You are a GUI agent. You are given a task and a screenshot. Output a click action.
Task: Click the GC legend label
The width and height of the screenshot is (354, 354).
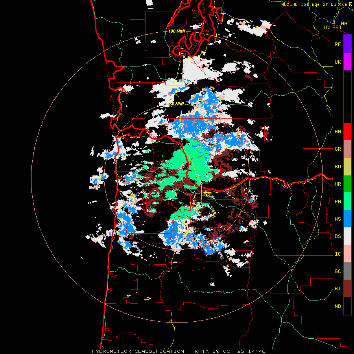337,271
